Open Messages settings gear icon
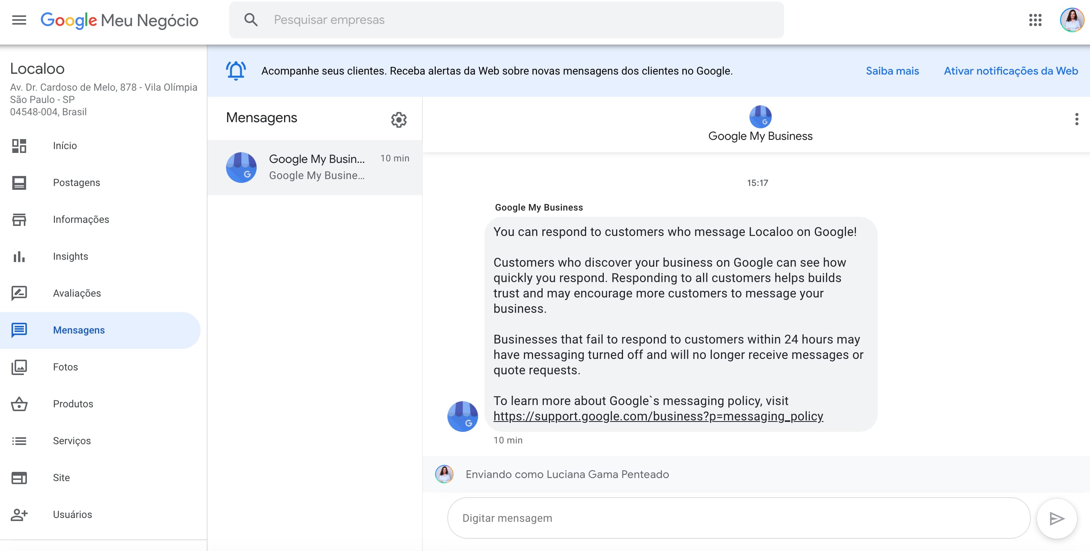This screenshot has width=1090, height=551. click(x=398, y=119)
